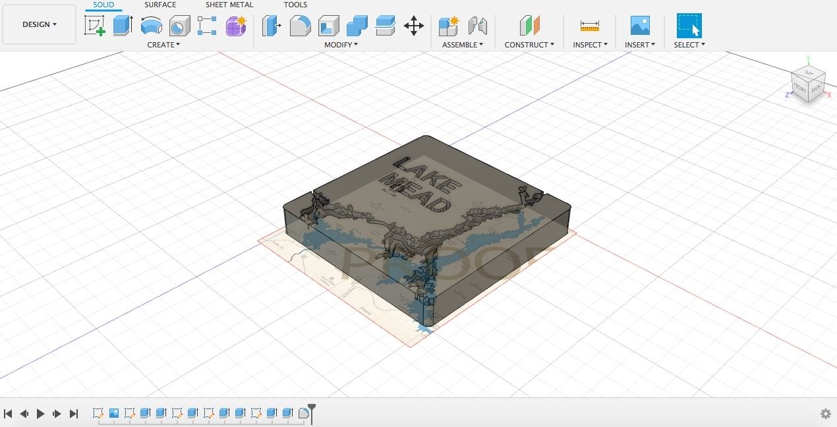Open the CONSTRUCT dropdown
Screen dimensions: 837x427
tap(529, 45)
